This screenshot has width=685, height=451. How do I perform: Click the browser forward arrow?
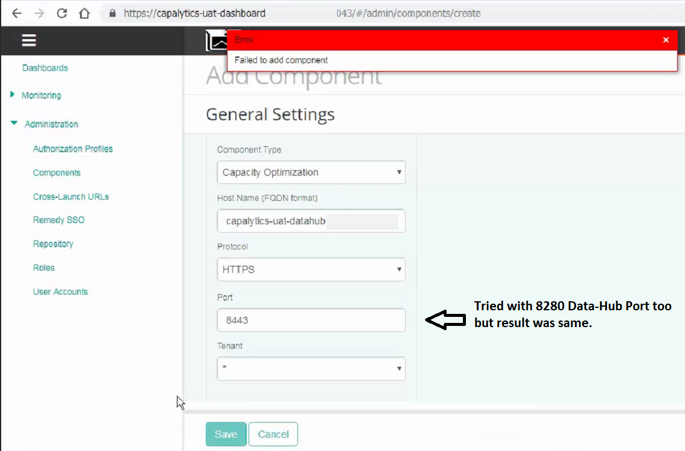pos(39,13)
